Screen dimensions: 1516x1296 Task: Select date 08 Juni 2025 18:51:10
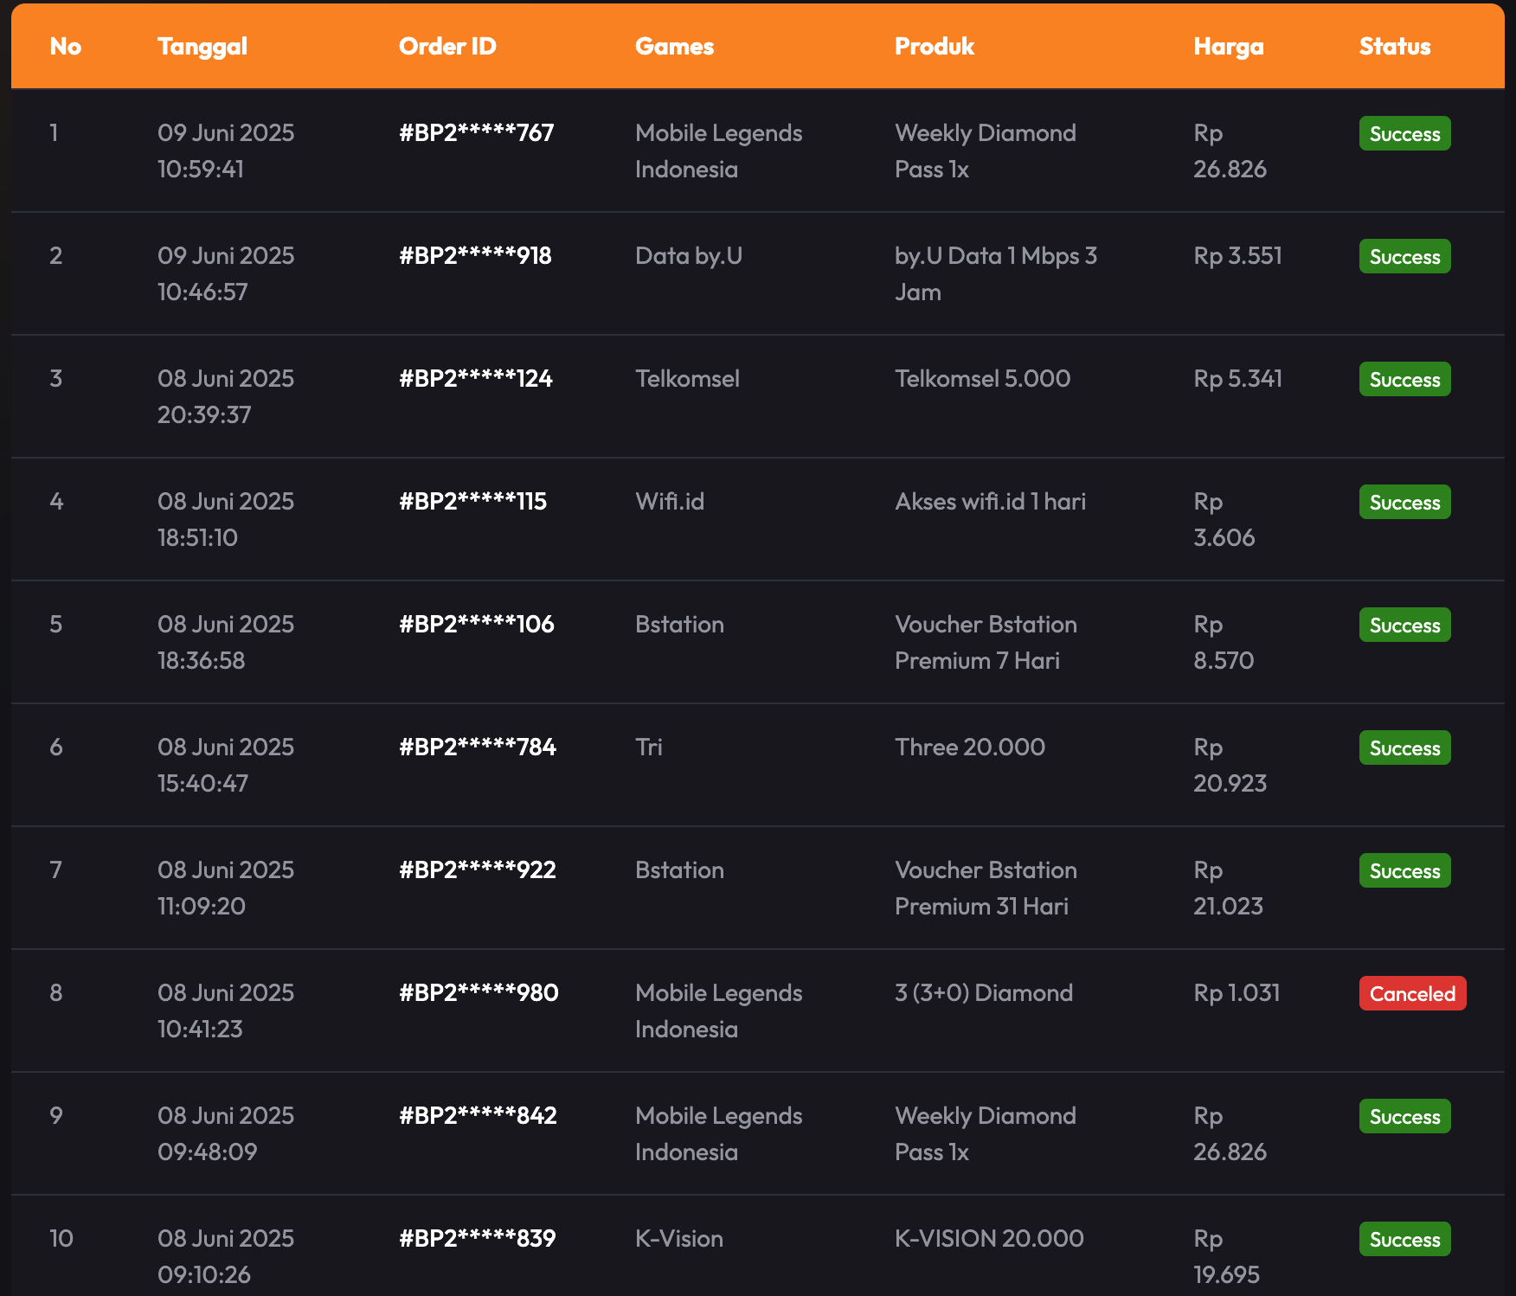(226, 520)
